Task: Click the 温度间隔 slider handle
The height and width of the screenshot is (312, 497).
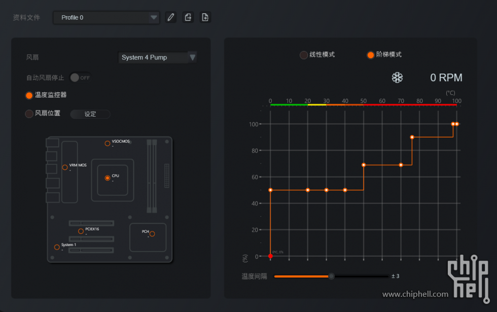Action: (331, 276)
